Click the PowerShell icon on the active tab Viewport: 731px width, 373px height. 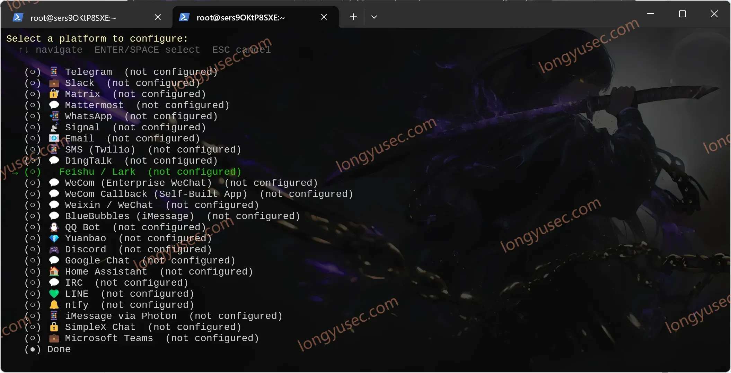(x=184, y=17)
